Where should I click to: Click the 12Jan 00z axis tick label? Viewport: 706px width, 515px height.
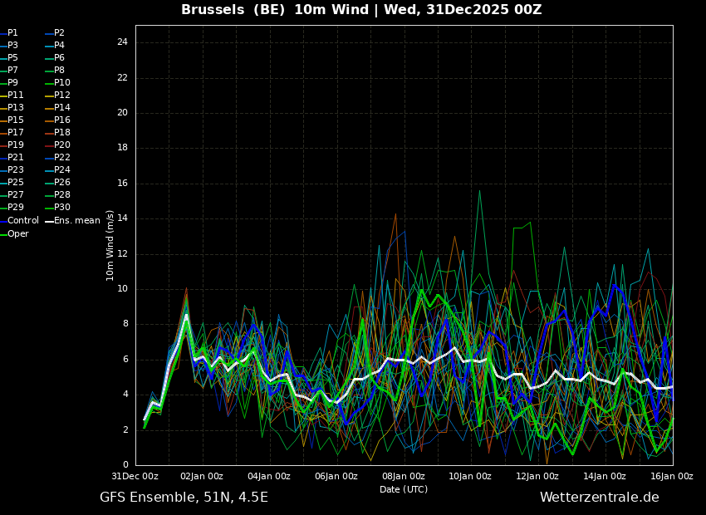pyautogui.click(x=537, y=476)
